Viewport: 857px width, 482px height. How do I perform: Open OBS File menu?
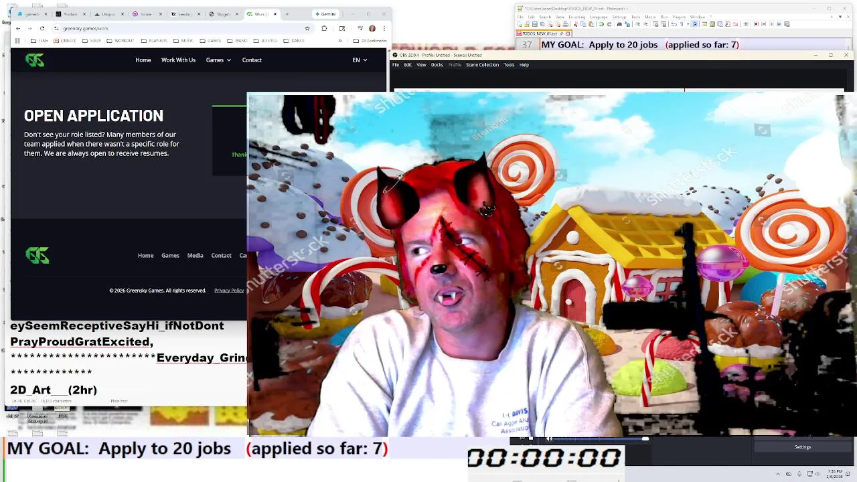tap(396, 65)
